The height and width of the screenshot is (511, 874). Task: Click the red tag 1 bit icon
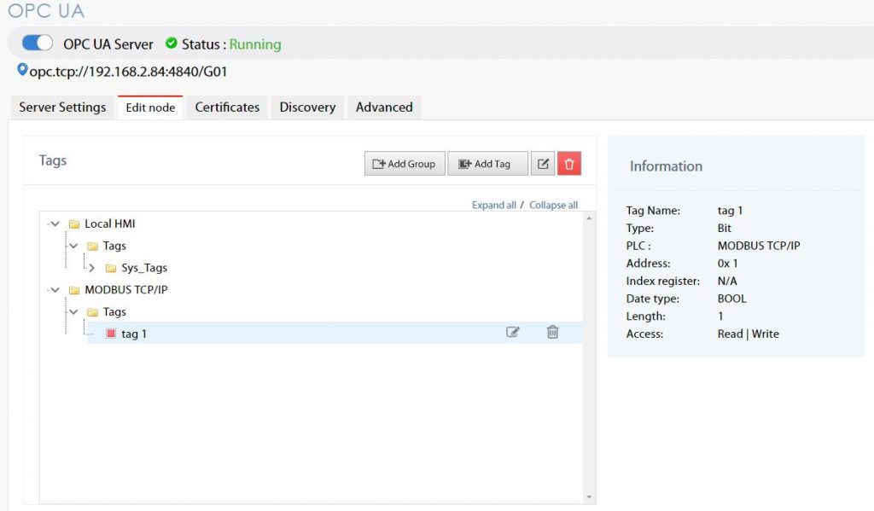pyautogui.click(x=110, y=334)
